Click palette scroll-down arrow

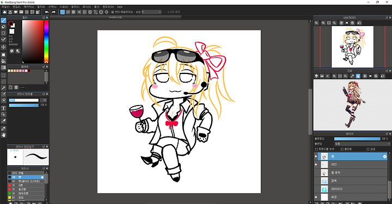(46, 83)
